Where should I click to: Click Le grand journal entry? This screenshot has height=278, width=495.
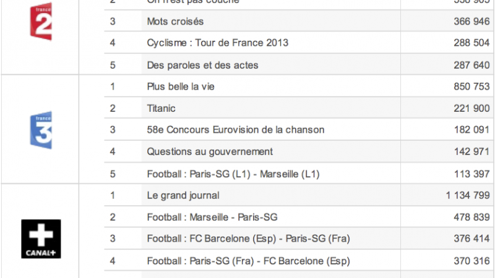[184, 196]
